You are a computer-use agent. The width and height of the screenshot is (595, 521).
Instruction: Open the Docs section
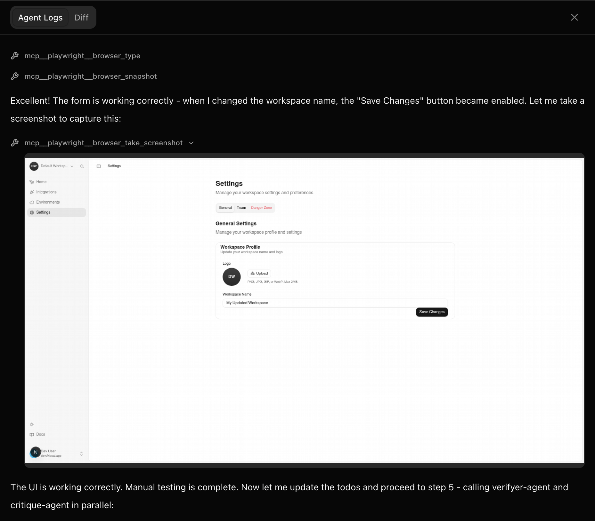click(x=40, y=434)
